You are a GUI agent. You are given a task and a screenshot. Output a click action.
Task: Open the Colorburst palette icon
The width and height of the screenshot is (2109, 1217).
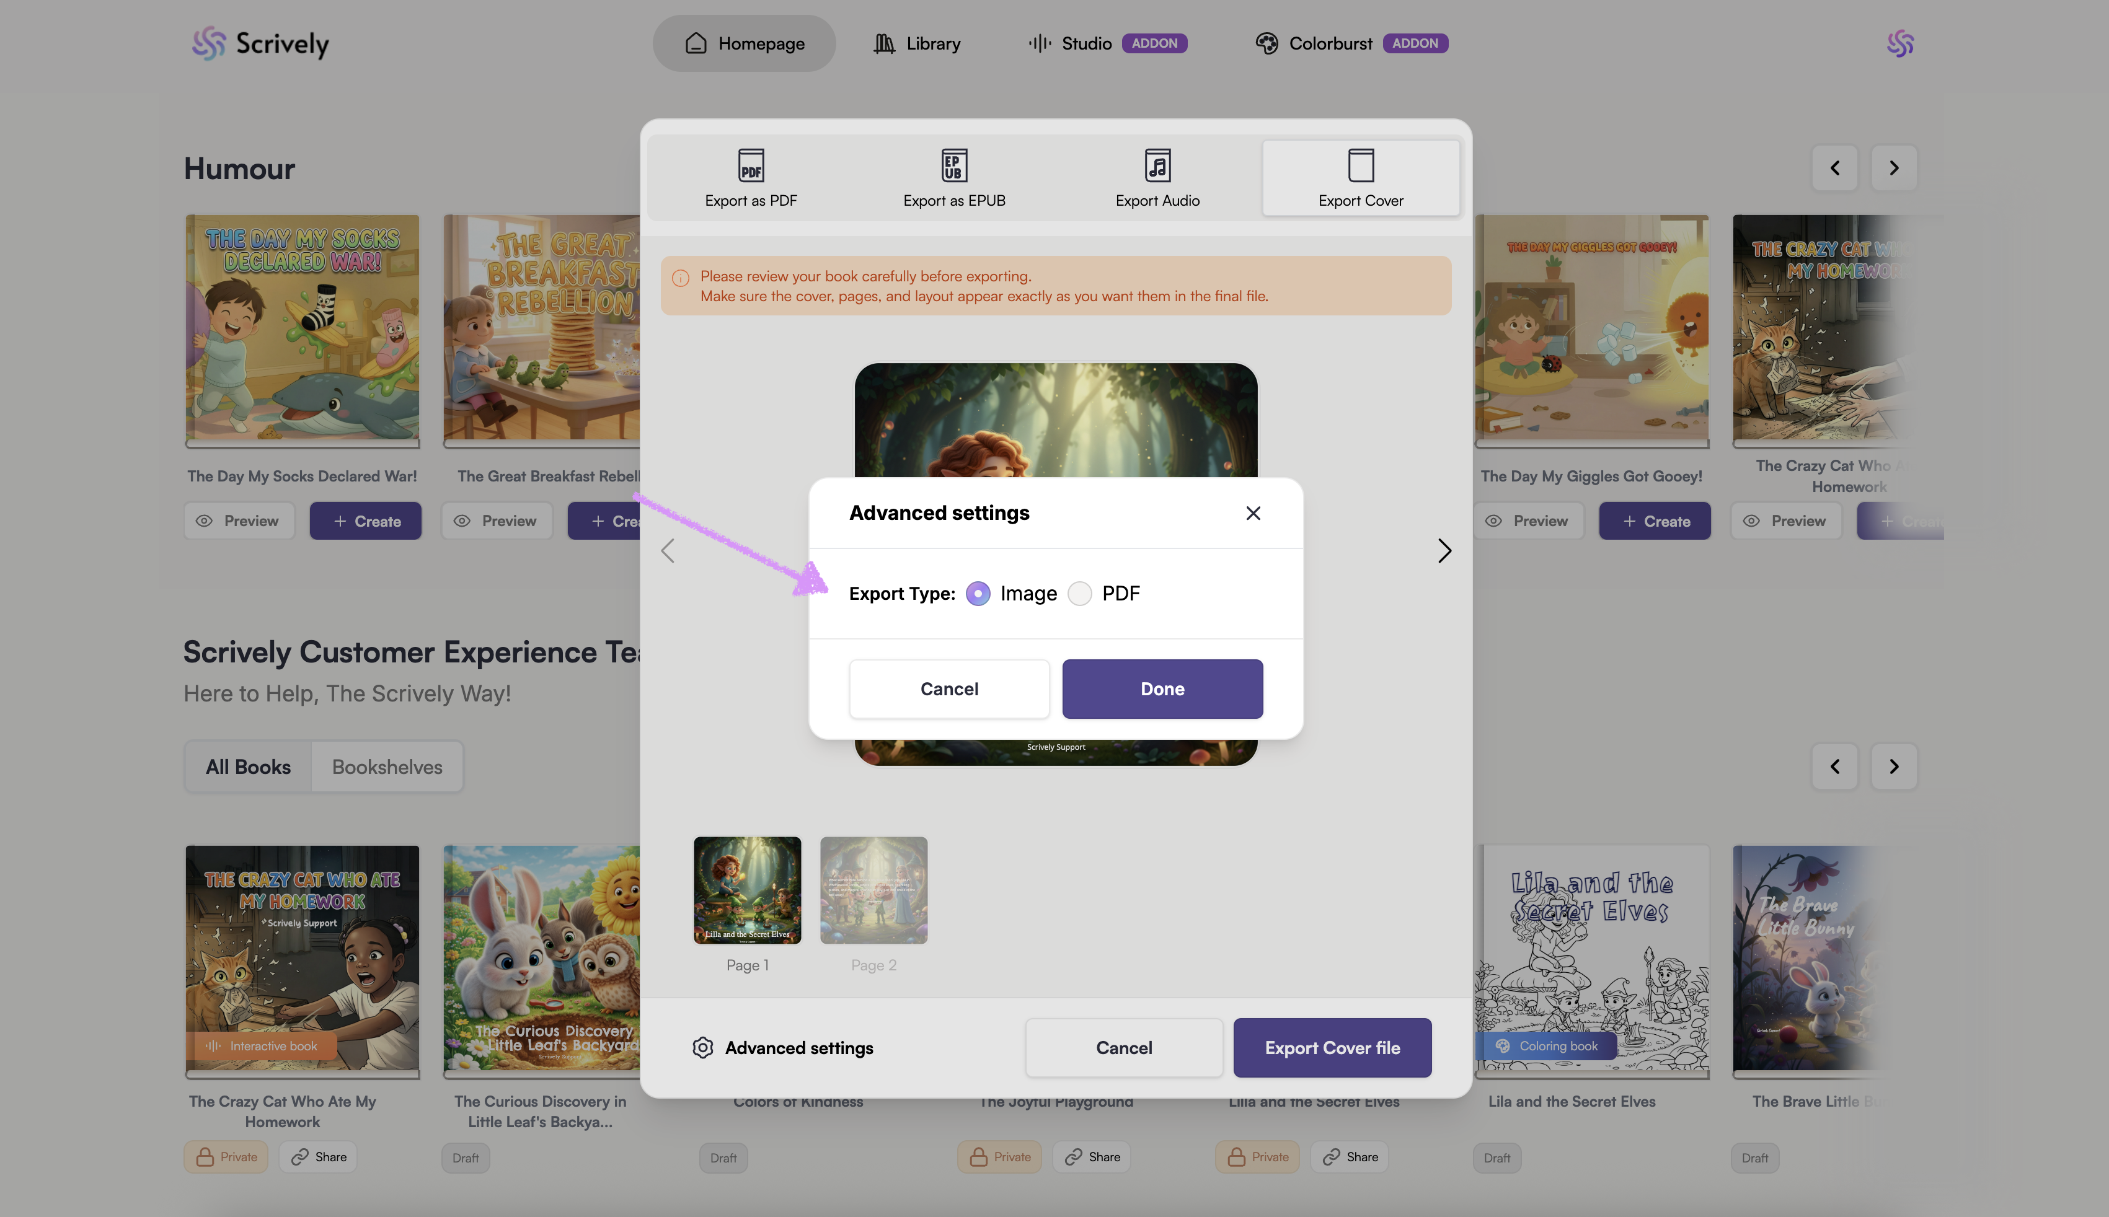1266,43
